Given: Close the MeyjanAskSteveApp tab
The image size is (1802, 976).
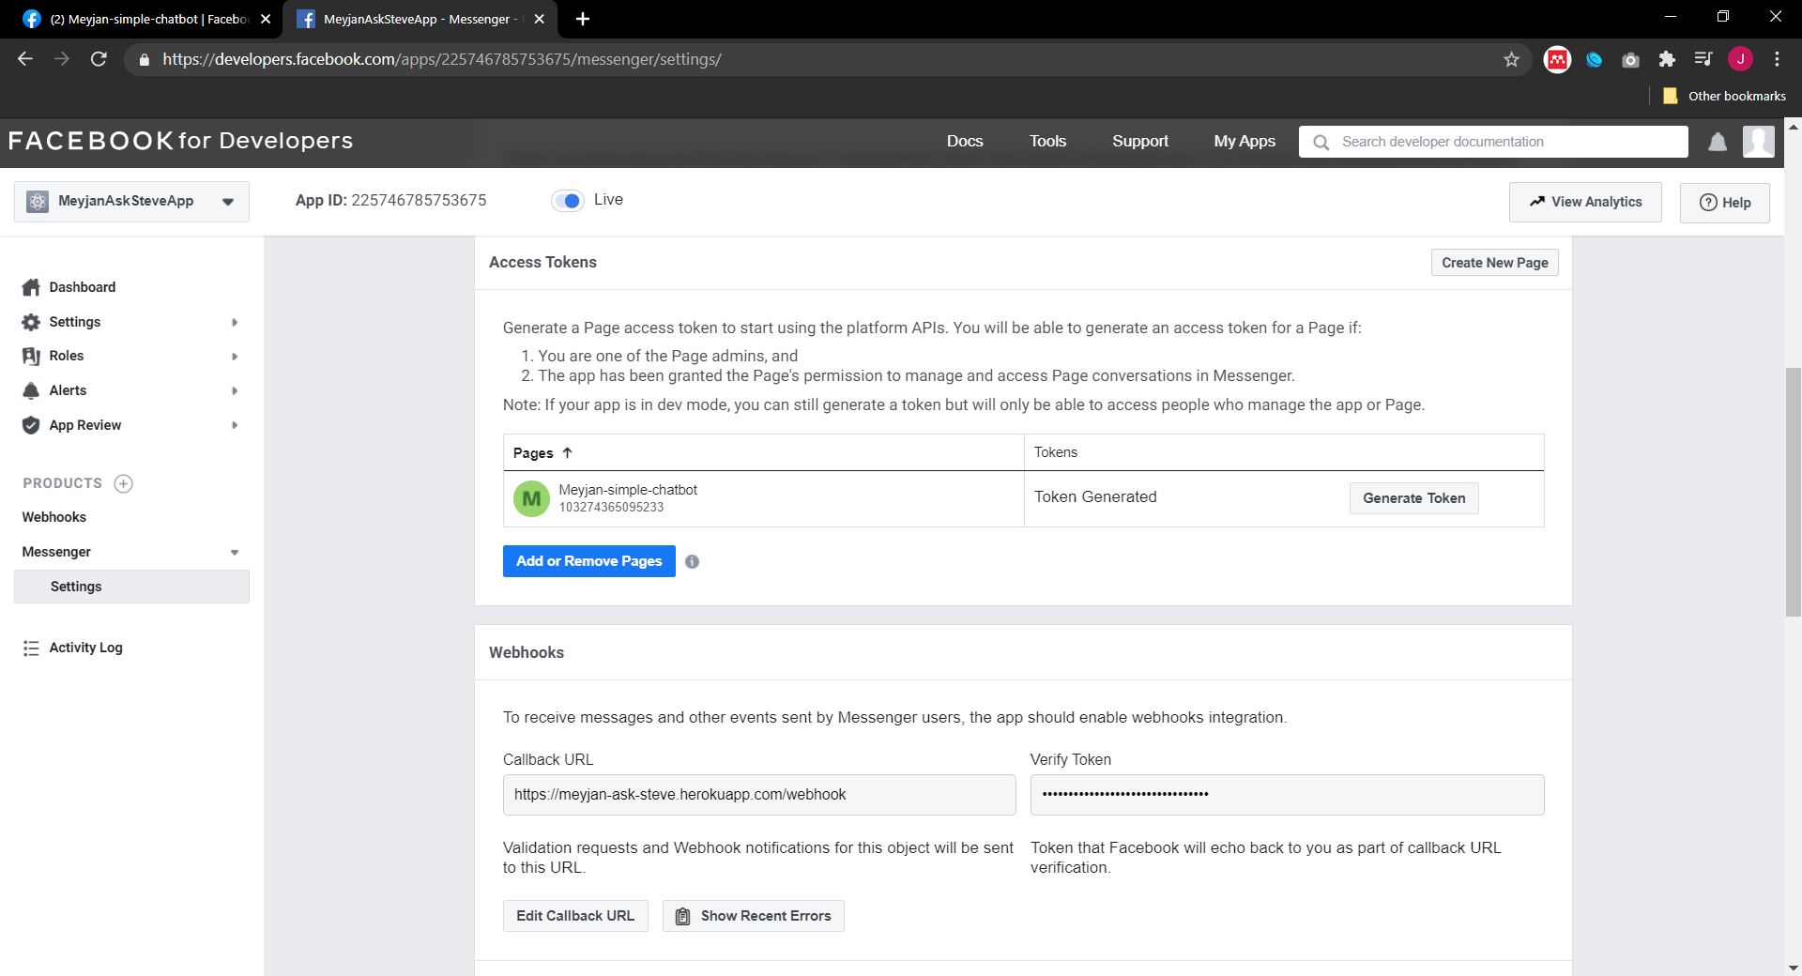Looking at the screenshot, I should (539, 19).
